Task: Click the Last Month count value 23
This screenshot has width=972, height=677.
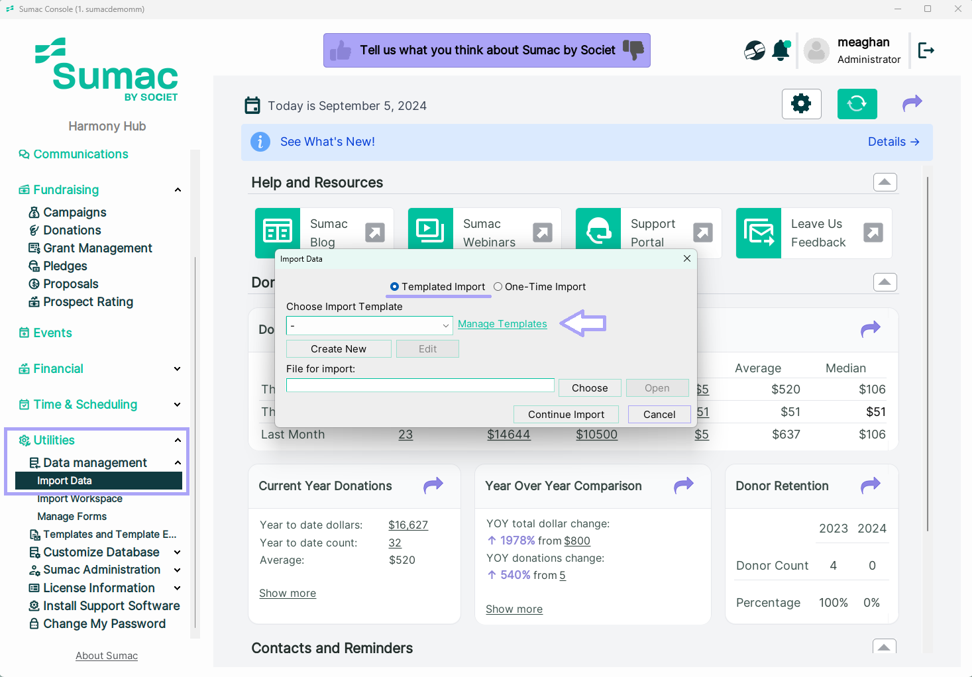Action: [405, 435]
